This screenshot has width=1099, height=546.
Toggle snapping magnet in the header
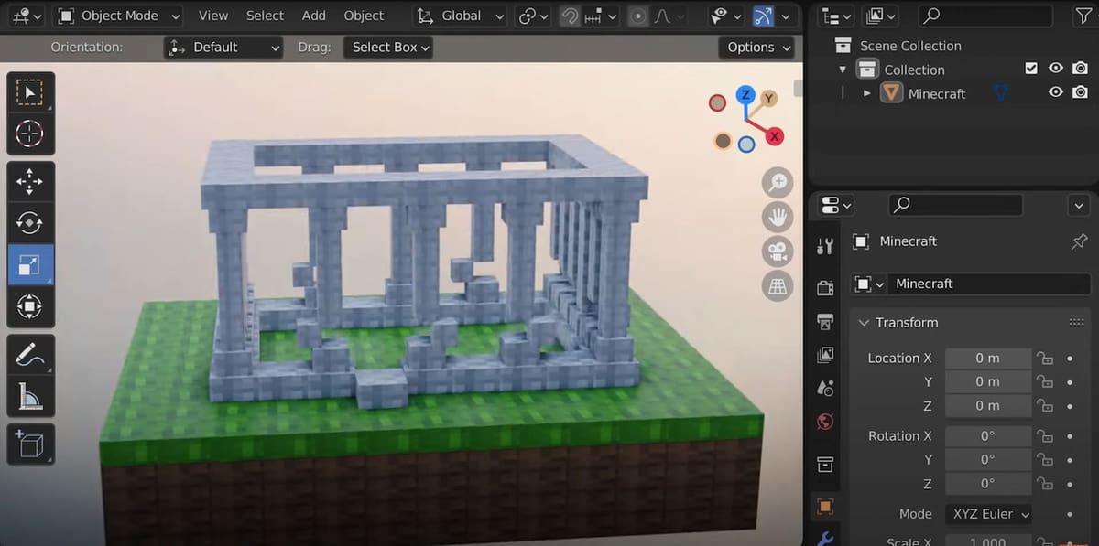570,16
